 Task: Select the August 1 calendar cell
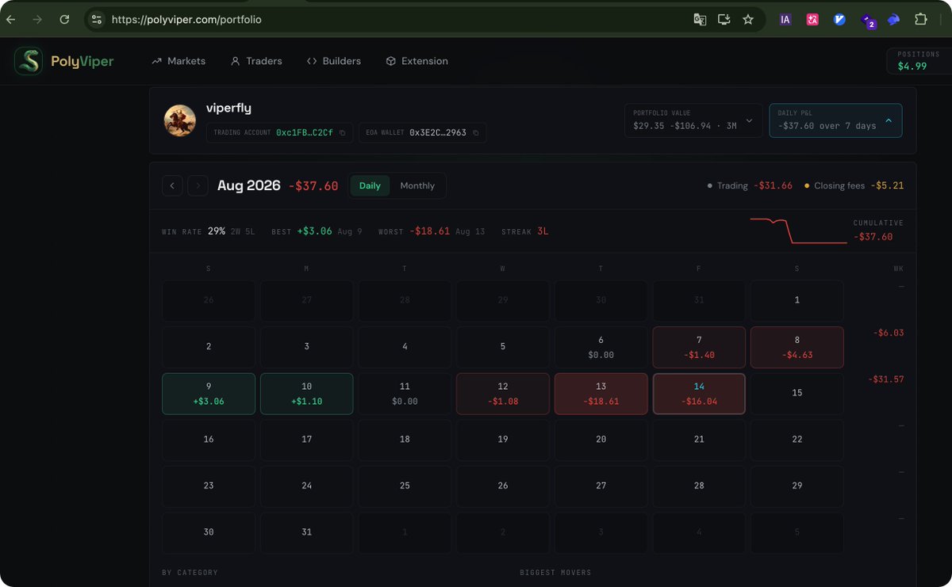pos(797,300)
